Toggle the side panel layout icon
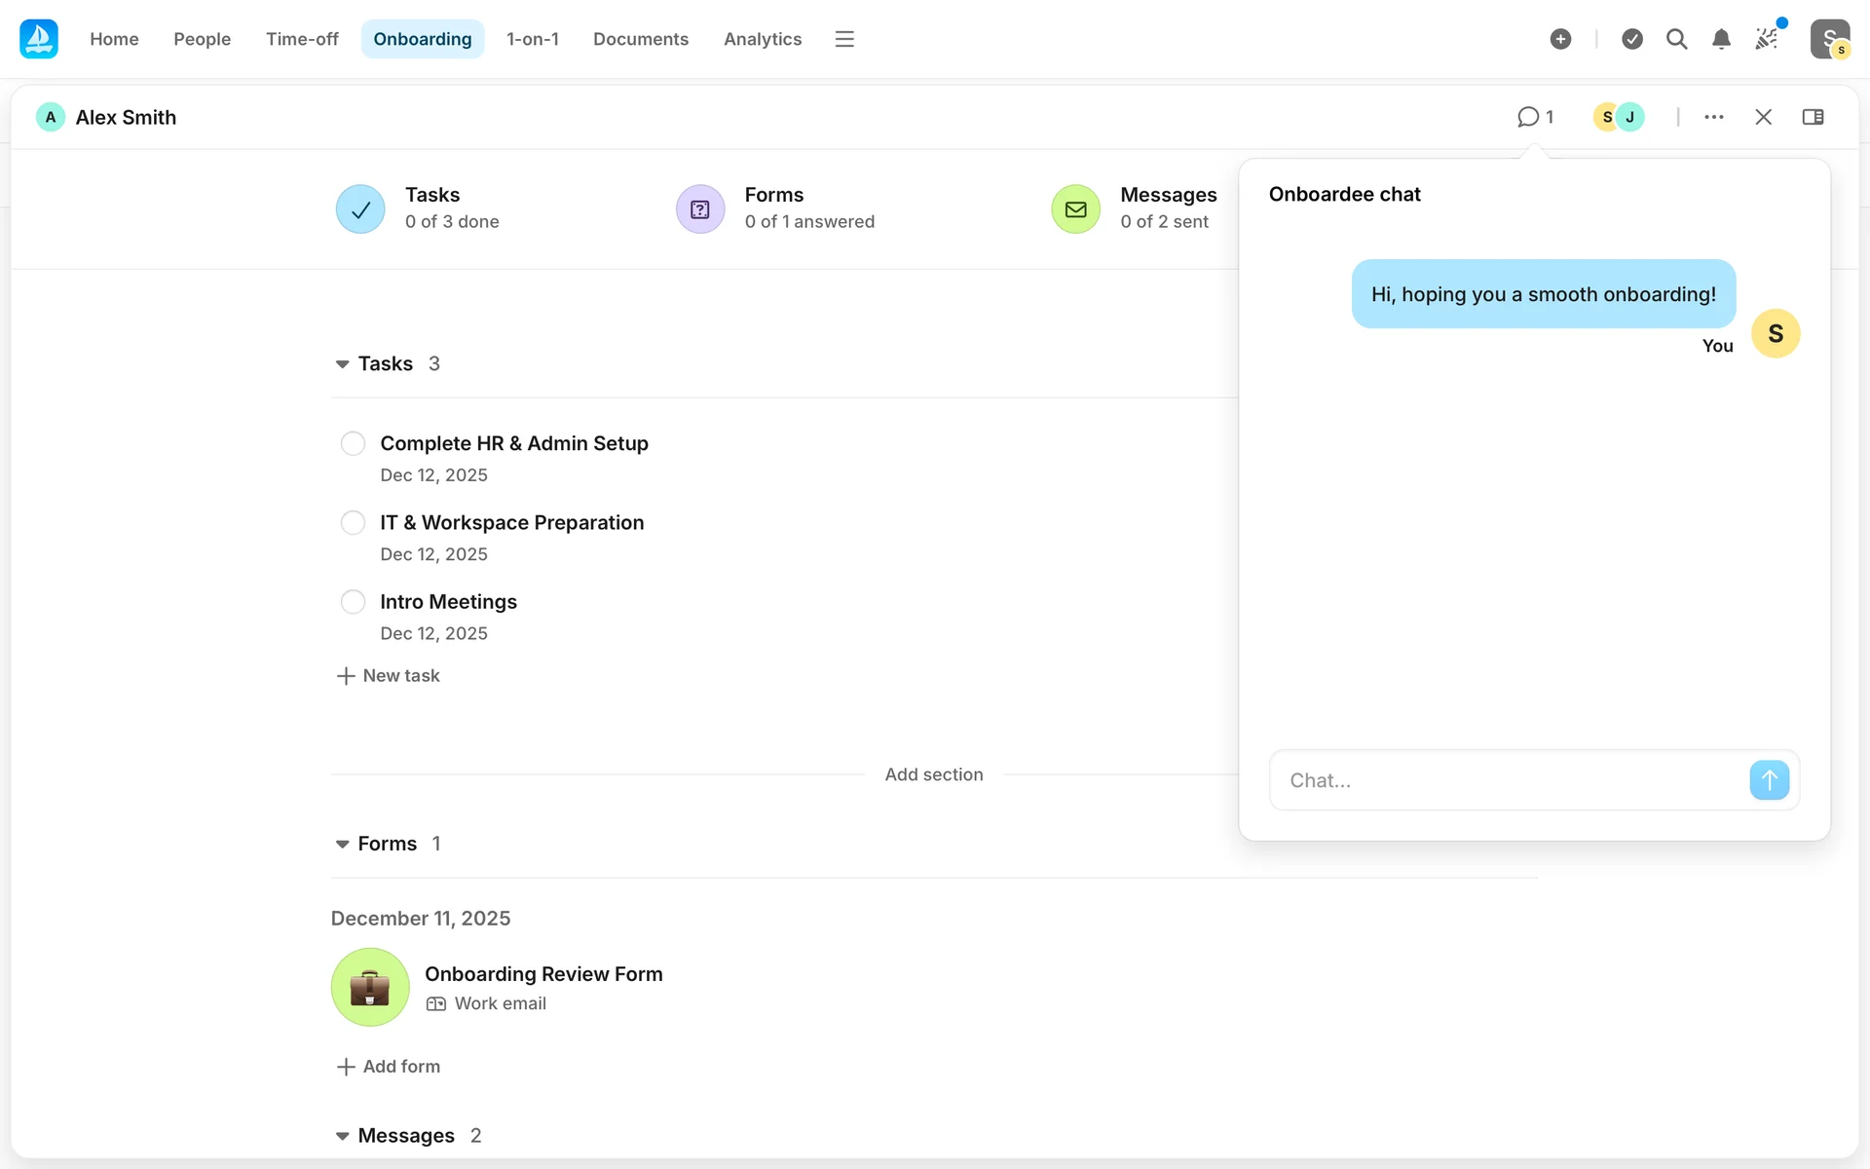The image size is (1870, 1169). (1813, 117)
